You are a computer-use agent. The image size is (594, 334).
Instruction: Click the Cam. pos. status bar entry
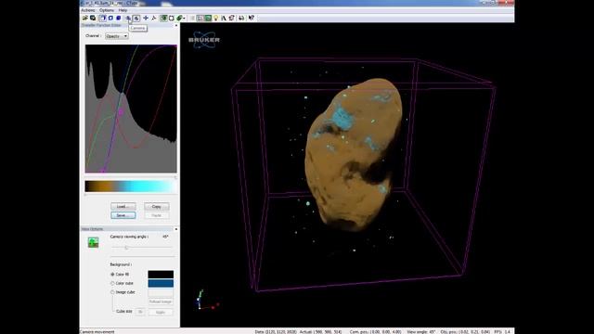pyautogui.click(x=375, y=332)
